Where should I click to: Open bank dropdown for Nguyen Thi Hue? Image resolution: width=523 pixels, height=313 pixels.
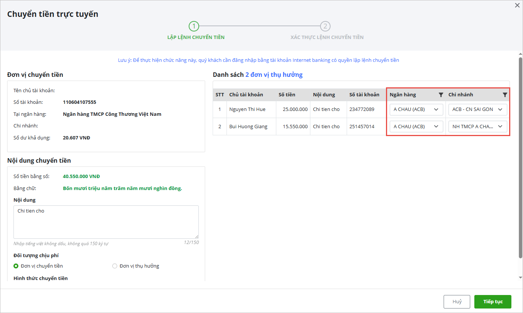416,109
